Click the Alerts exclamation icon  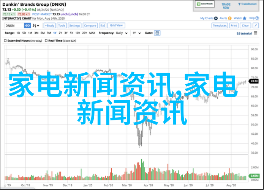(230, 18)
